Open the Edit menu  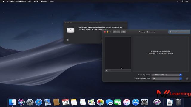pos(30,1)
